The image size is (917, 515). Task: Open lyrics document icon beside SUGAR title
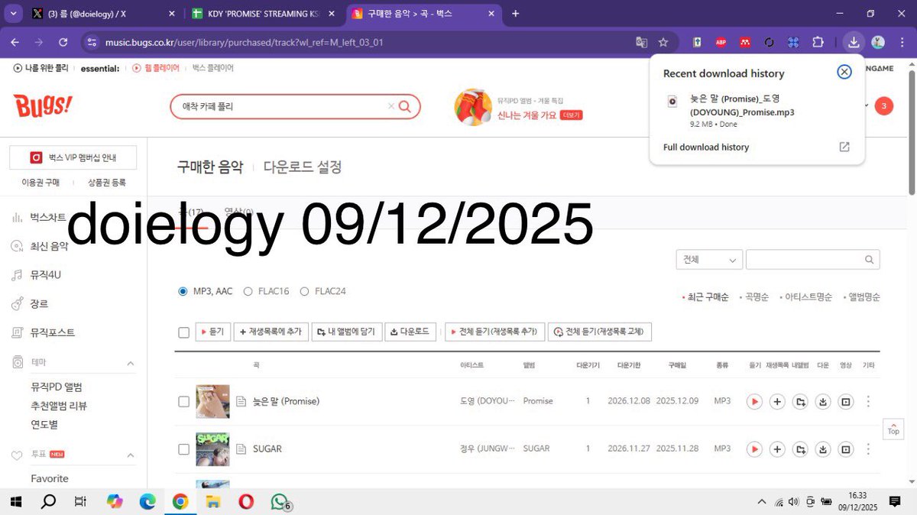click(x=241, y=449)
